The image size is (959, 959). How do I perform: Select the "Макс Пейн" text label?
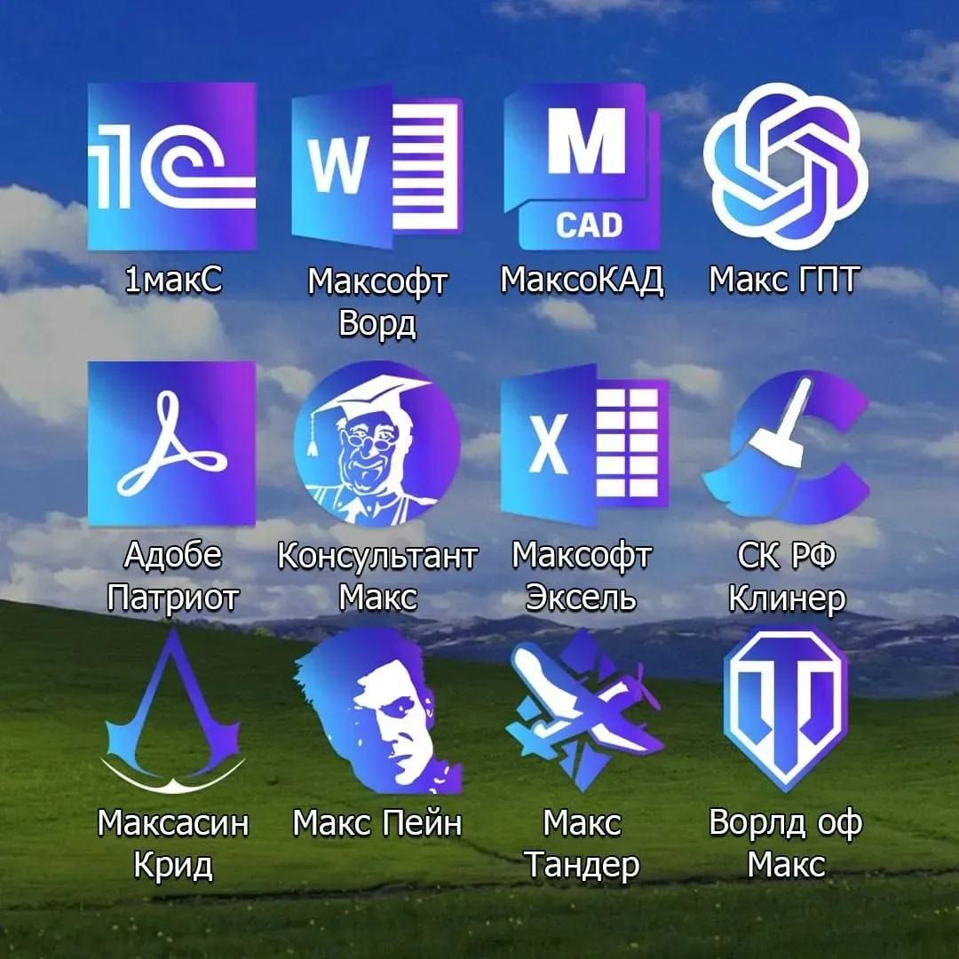coord(377,823)
